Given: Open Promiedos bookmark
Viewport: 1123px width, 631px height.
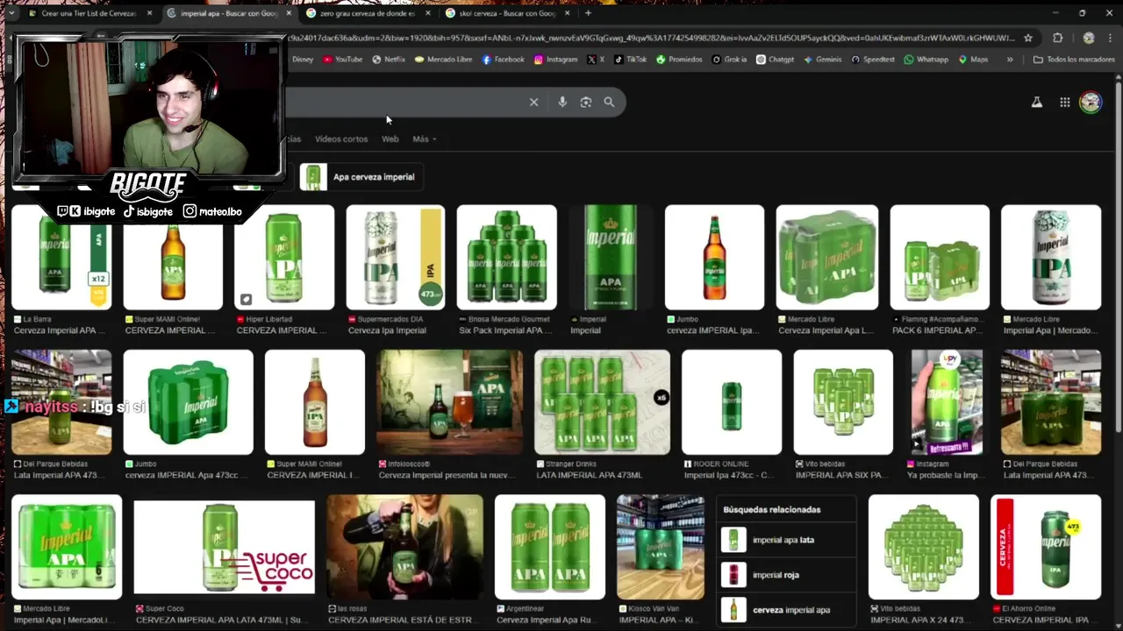Looking at the screenshot, I should pyautogui.click(x=679, y=60).
